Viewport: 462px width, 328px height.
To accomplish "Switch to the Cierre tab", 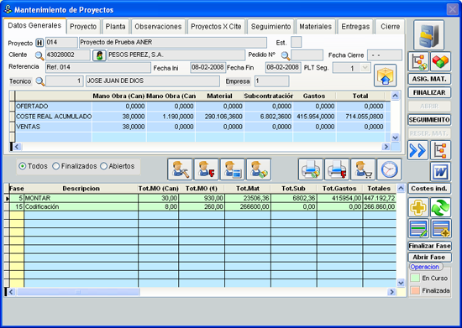I will [390, 27].
